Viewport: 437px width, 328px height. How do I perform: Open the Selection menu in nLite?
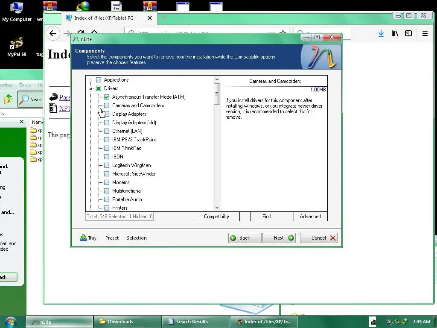pyautogui.click(x=137, y=238)
